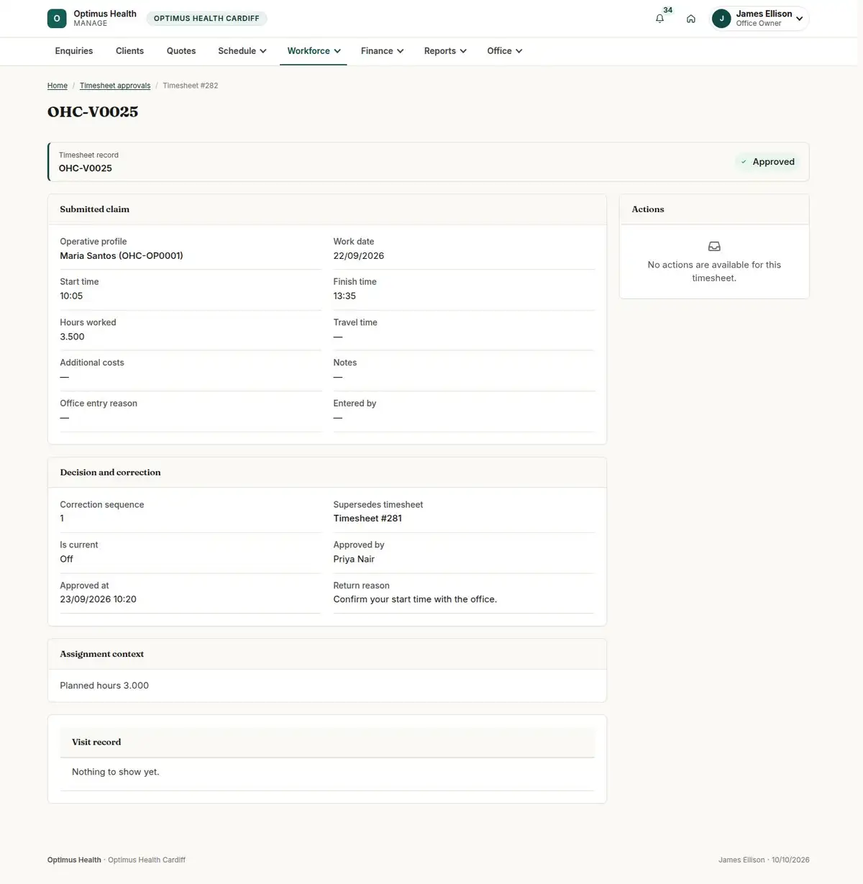This screenshot has width=863, height=884.
Task: Click the Optimus Health Cardiff branch badge
Action: pyautogui.click(x=206, y=19)
